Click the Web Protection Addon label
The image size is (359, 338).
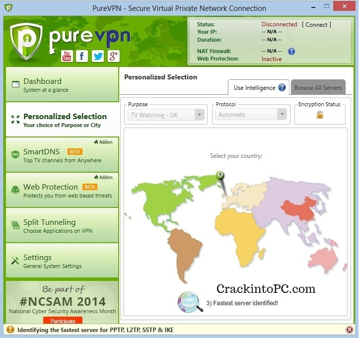click(x=103, y=177)
